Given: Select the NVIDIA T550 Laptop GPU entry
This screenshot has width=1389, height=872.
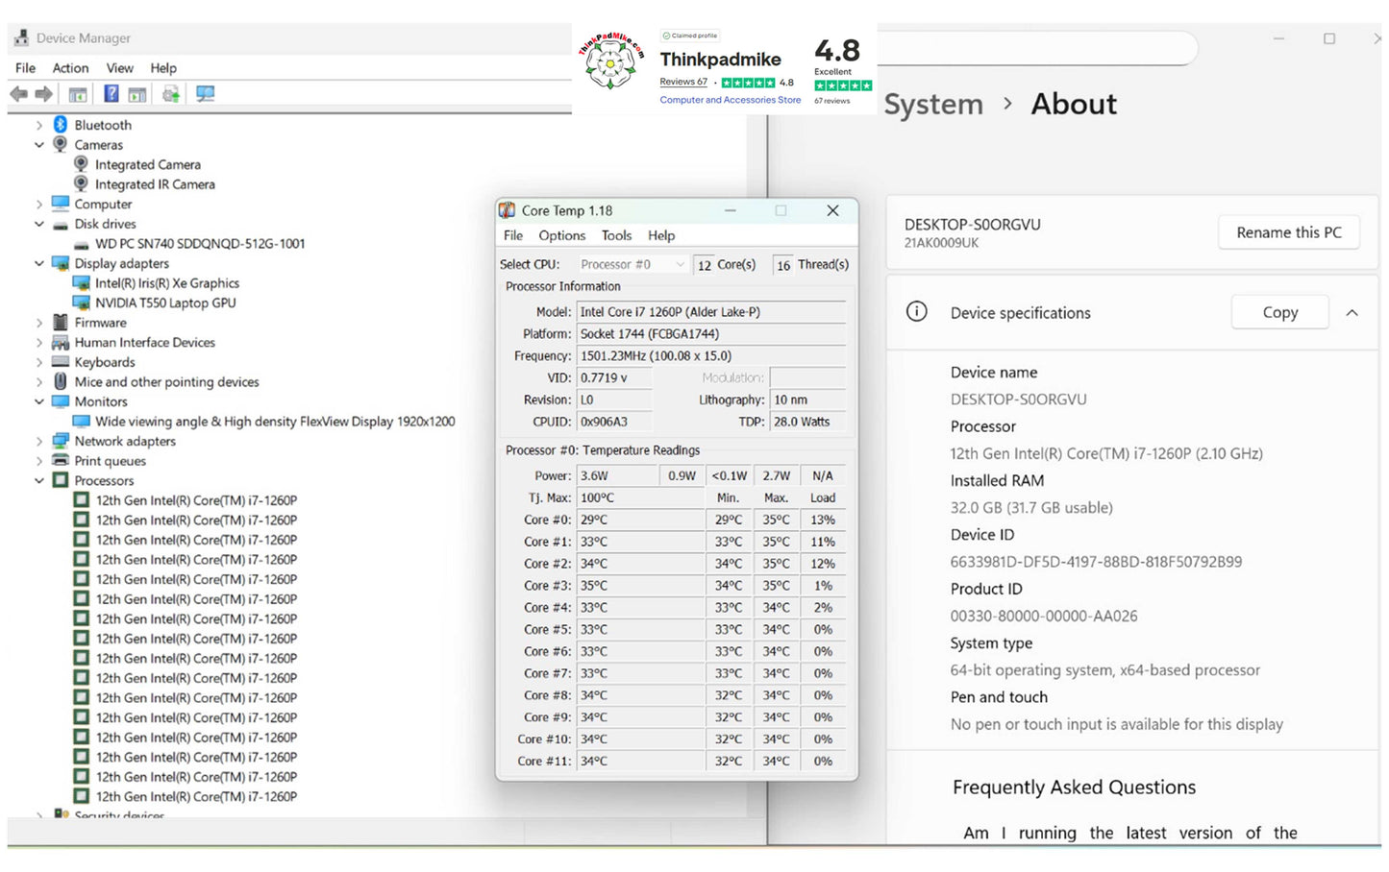Looking at the screenshot, I should 164,303.
